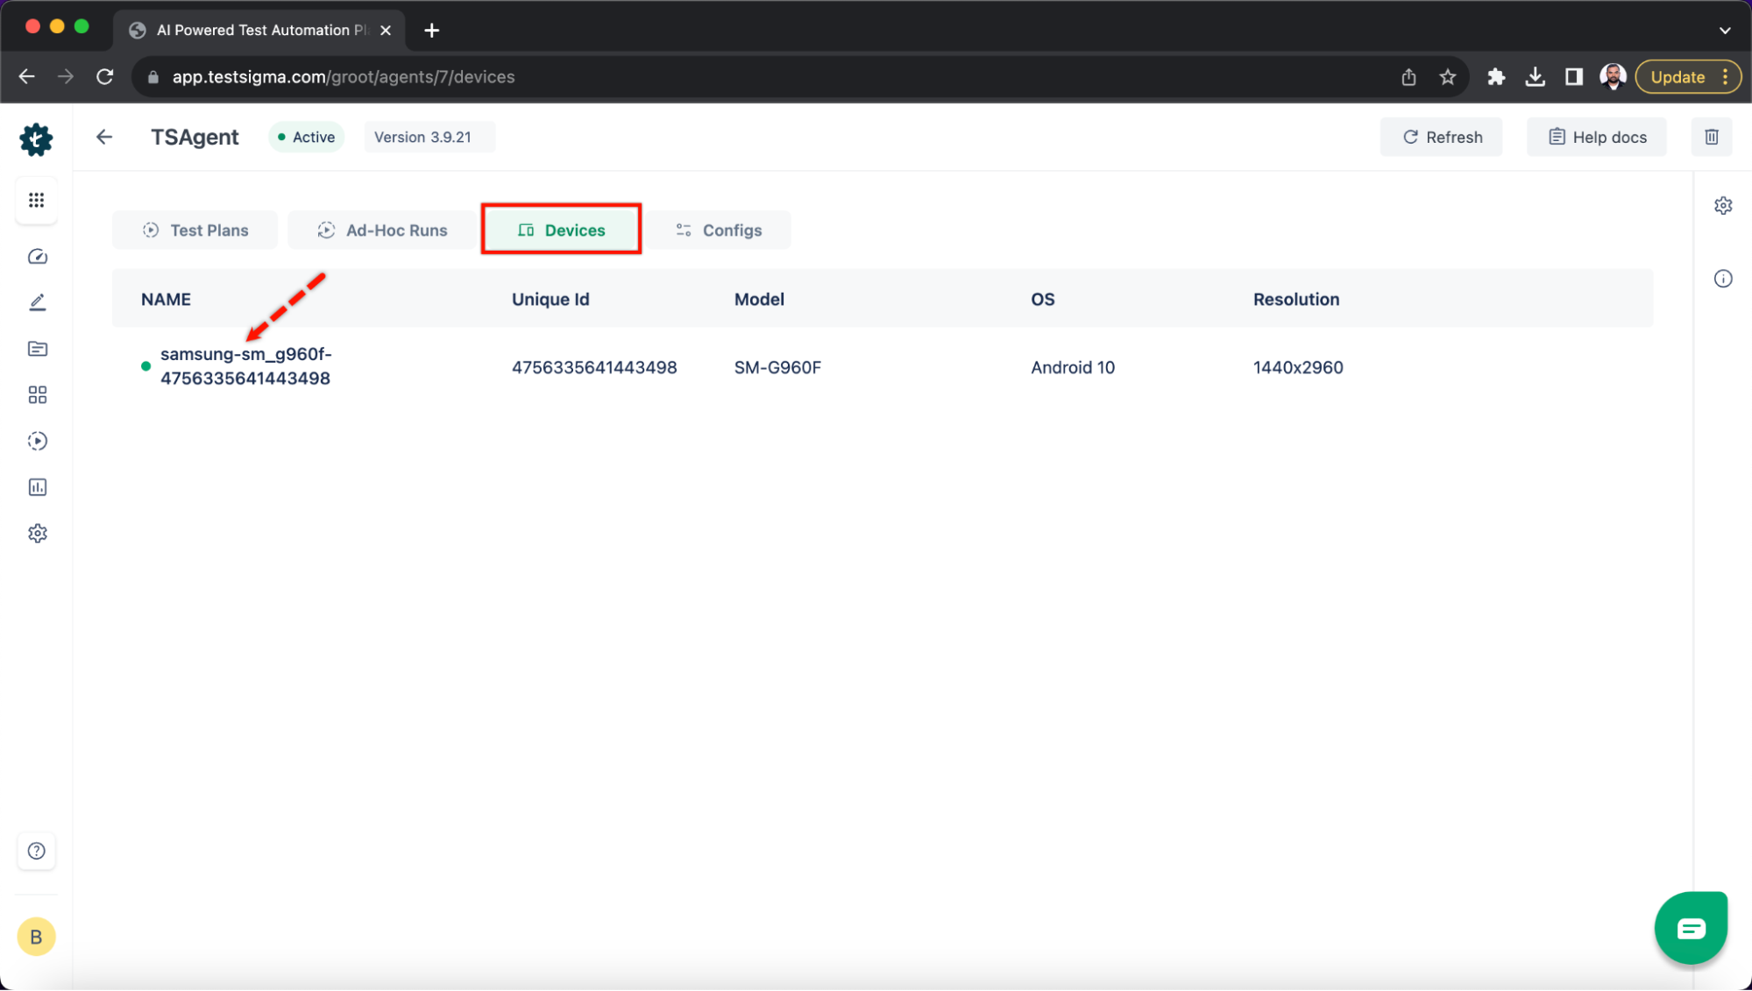
Task: Click samsung-sm_g960f device name link
Action: click(245, 365)
